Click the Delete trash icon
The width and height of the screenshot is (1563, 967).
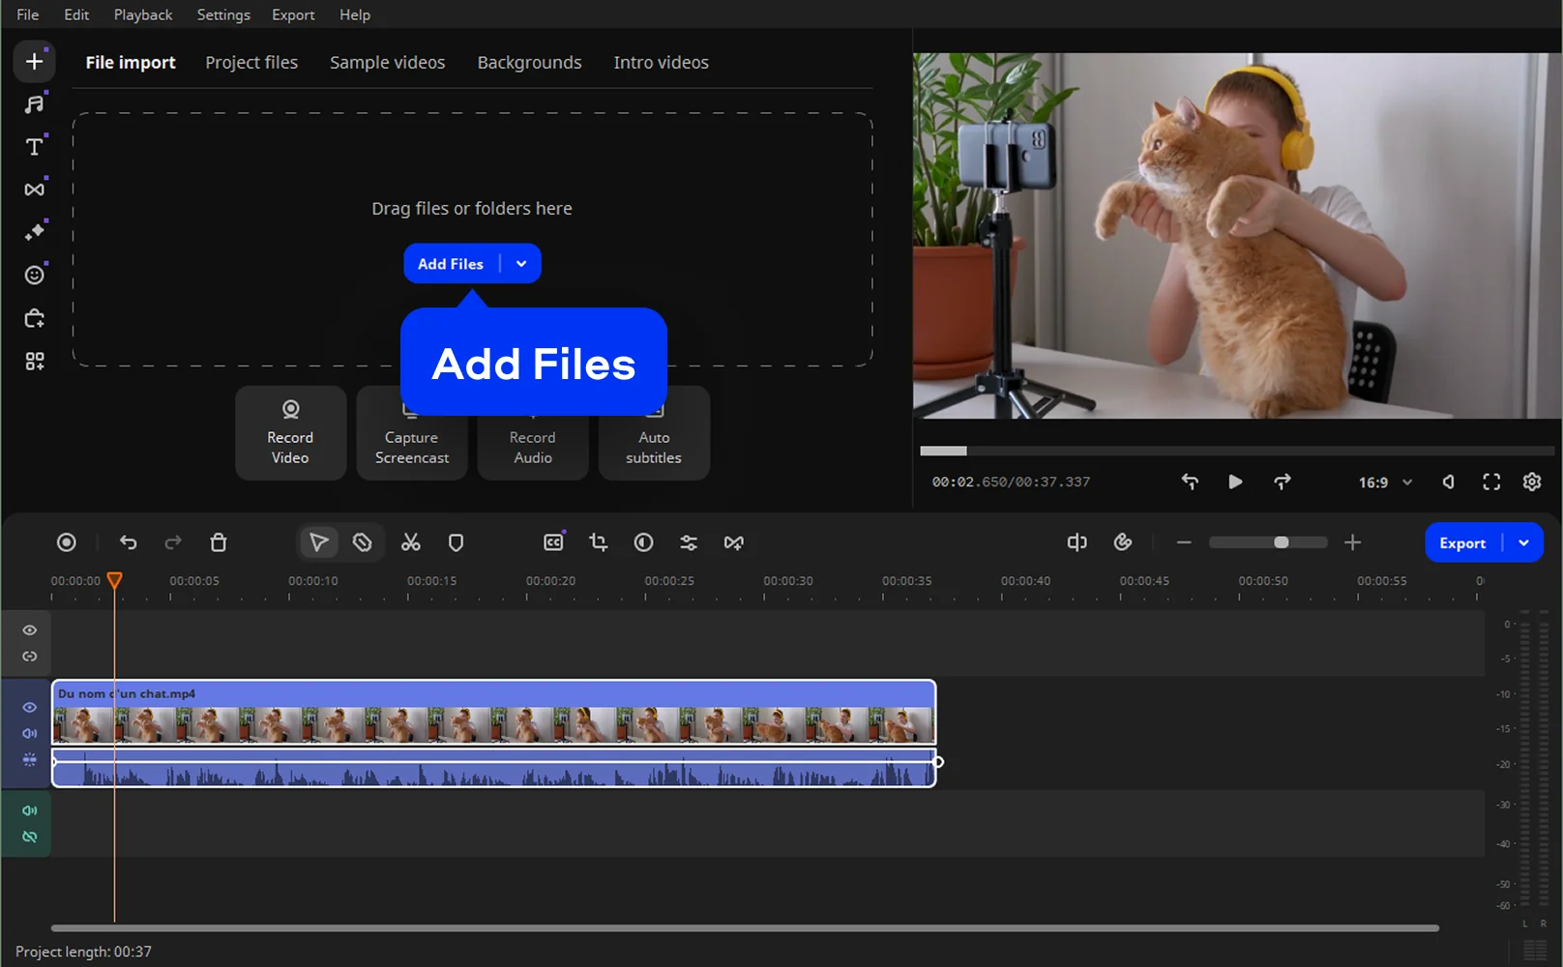[219, 542]
